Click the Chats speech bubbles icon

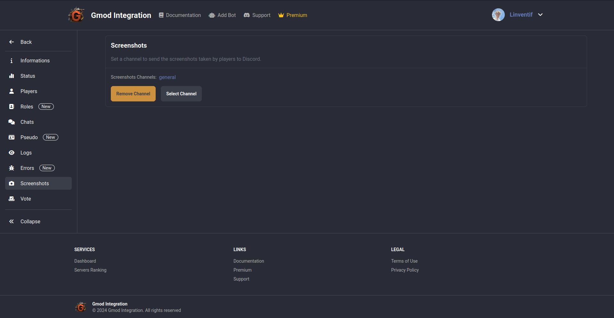click(x=12, y=122)
